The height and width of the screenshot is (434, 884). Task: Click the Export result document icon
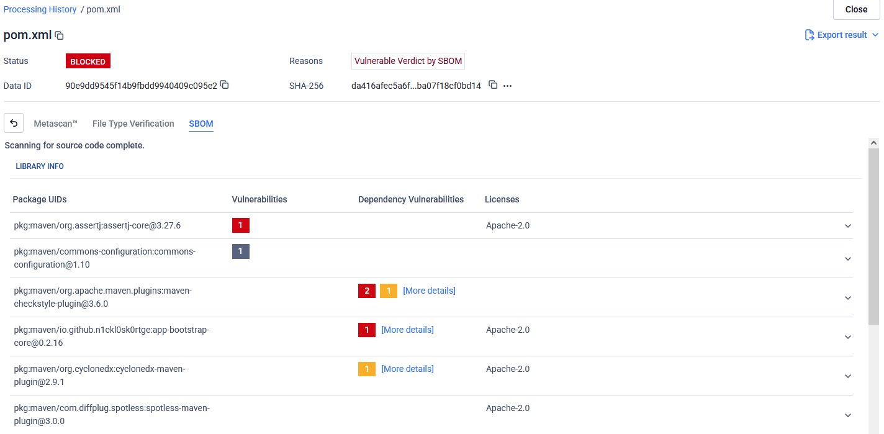click(x=810, y=35)
